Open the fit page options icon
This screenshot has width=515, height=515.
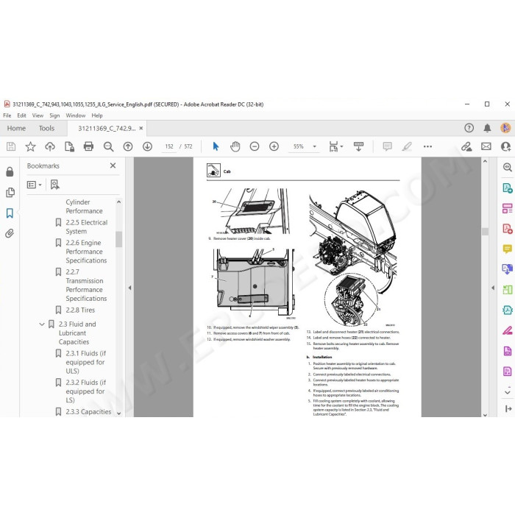pos(335,146)
